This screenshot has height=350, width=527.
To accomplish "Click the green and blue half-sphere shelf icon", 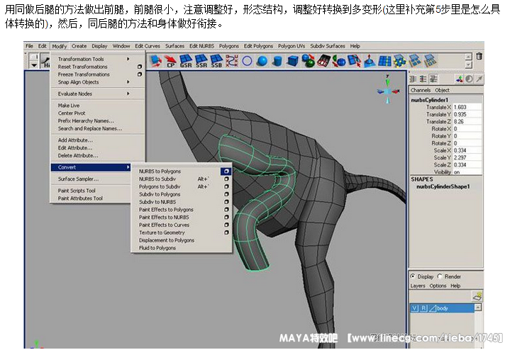I will pos(339,61).
